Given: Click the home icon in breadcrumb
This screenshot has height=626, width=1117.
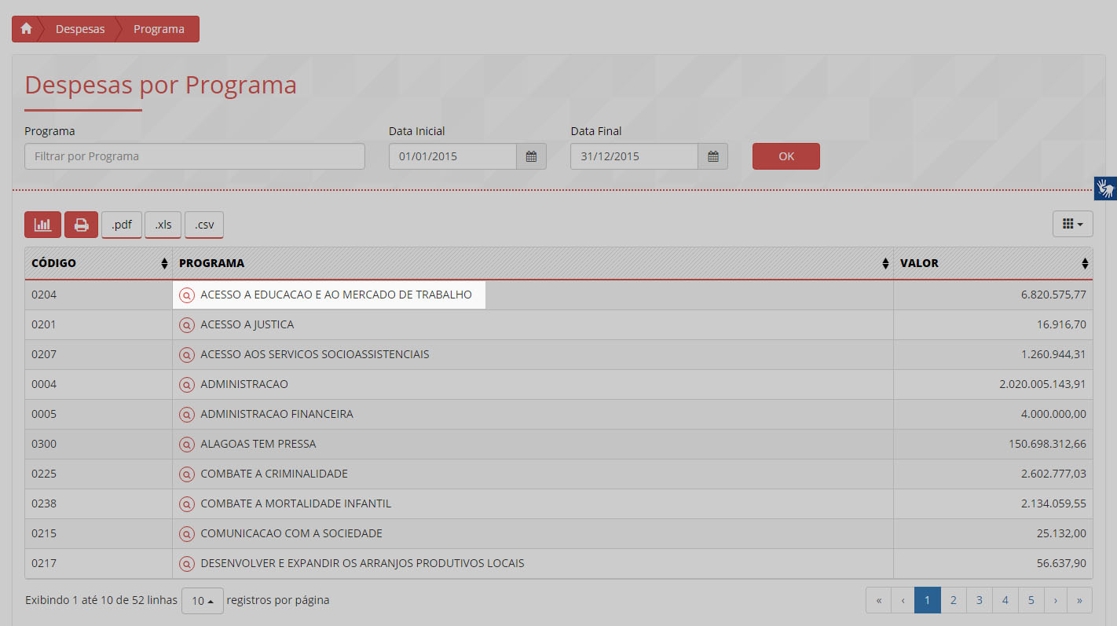Looking at the screenshot, I should [x=27, y=29].
